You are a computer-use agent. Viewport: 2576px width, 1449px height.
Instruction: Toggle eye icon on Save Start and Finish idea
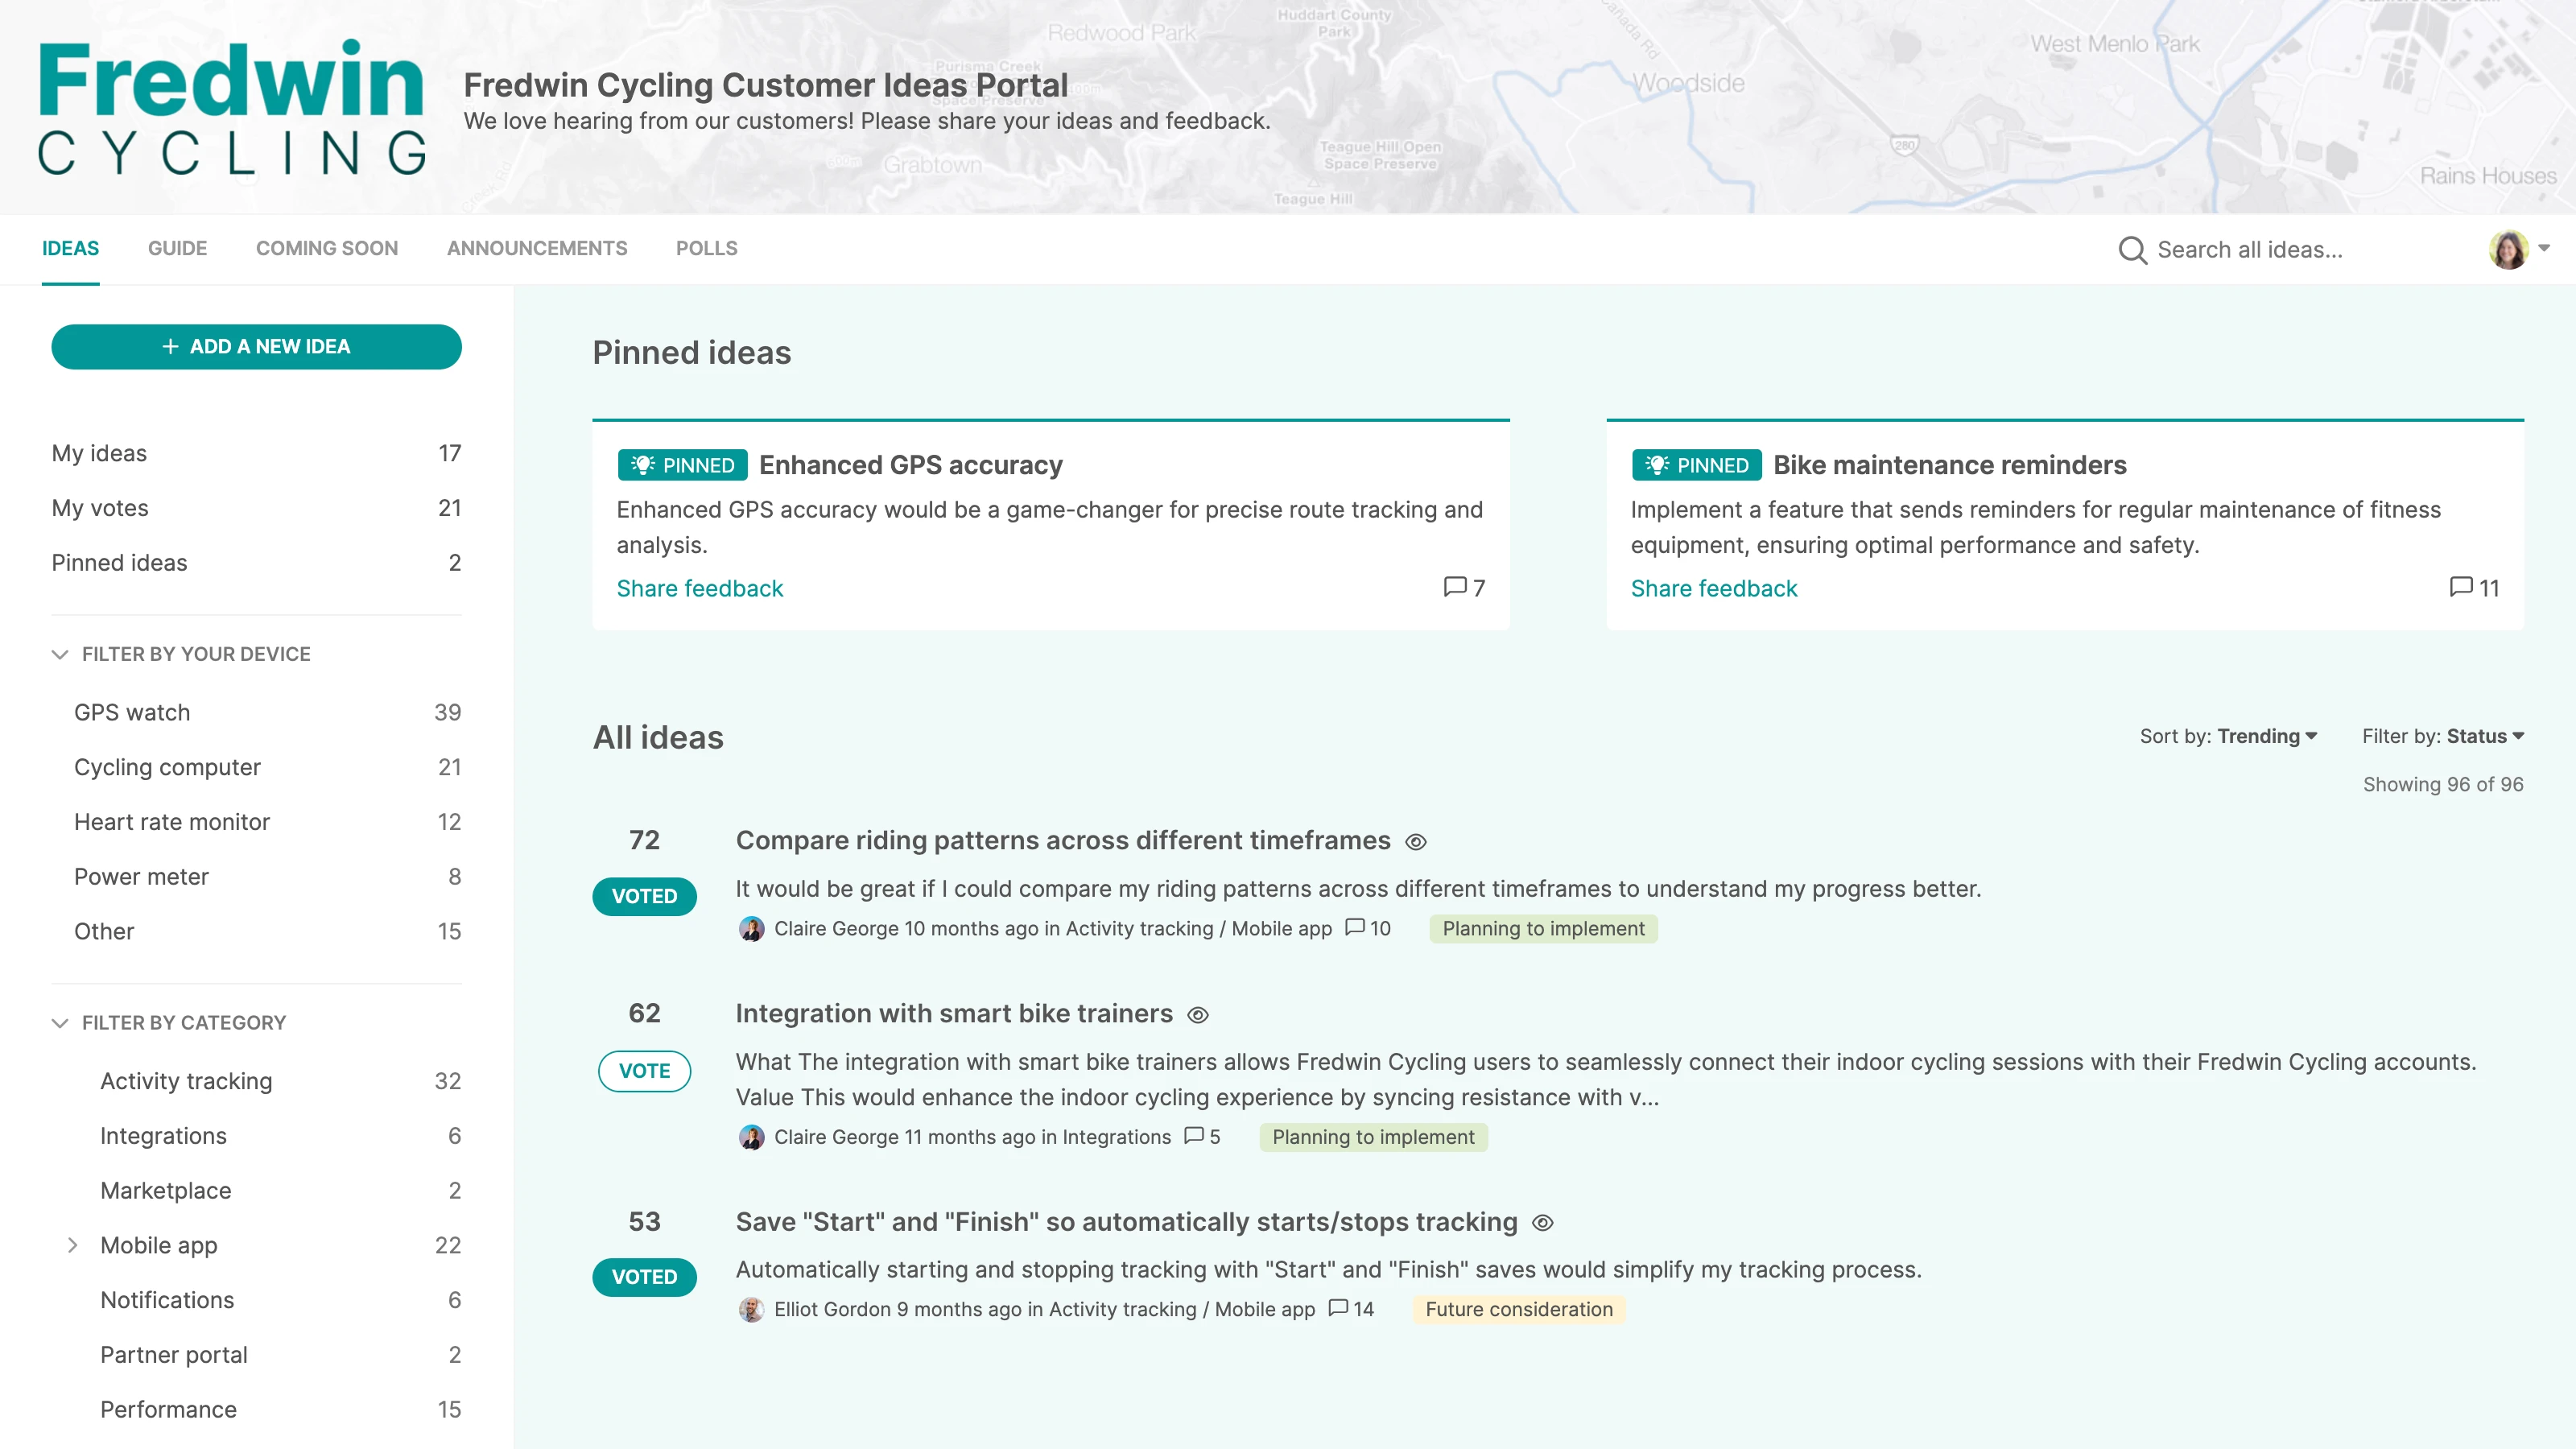[1542, 1223]
